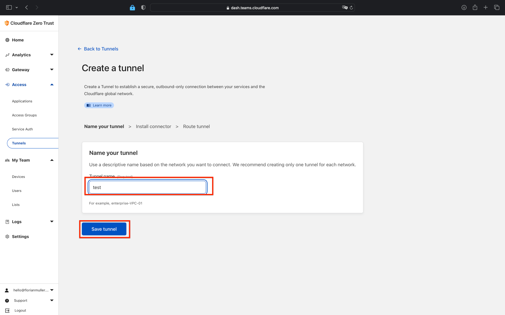The image size is (505, 315).
Task: Open the Support dropdown
Action: tap(52, 300)
